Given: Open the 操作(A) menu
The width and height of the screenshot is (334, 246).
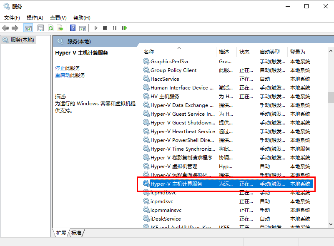Looking at the screenshot, I should pyautogui.click(x=35, y=18).
